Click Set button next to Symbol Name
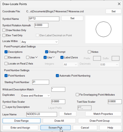Image resolution: width=123 pixels, height=132 pixels. point(72,18)
